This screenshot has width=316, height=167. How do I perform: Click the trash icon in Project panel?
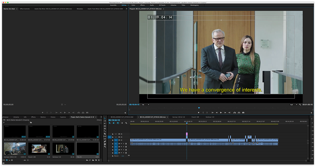coord(99,160)
